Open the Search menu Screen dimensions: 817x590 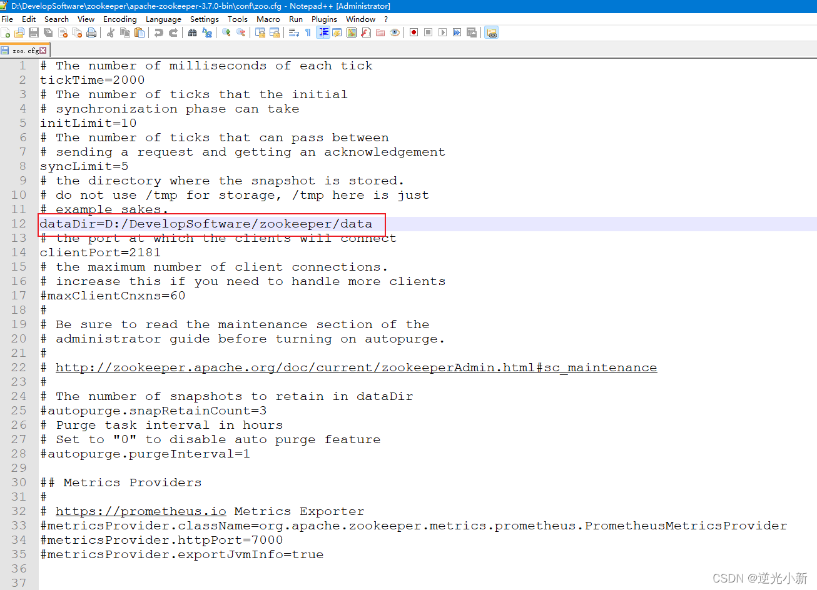point(56,19)
